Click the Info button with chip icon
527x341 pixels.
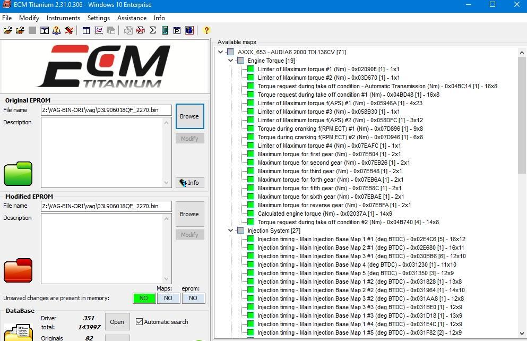(189, 183)
